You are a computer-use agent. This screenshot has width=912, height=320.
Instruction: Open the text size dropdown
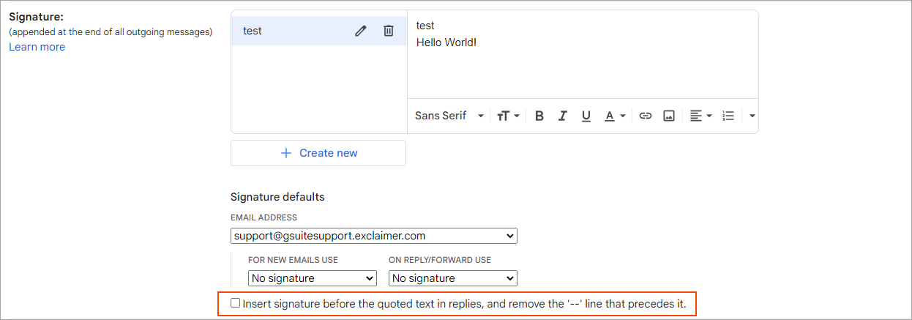point(508,116)
